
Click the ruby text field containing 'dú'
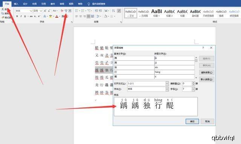pos(174,67)
